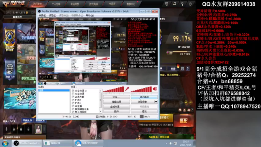Click the 设定... button in OBS
The width and height of the screenshot is (261, 147).
(116, 97)
